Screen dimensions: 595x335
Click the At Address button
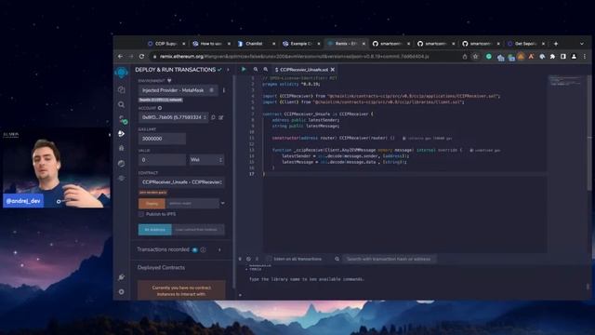coord(155,230)
